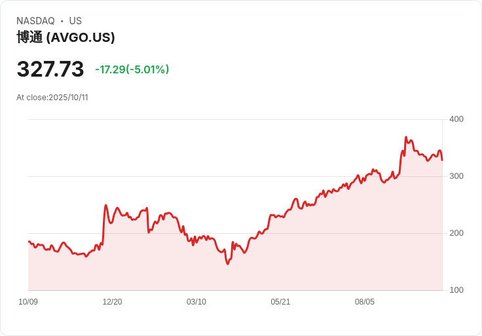The height and width of the screenshot is (336, 482).
Task: Click the 10/09 date on x-axis
Action: 28,302
